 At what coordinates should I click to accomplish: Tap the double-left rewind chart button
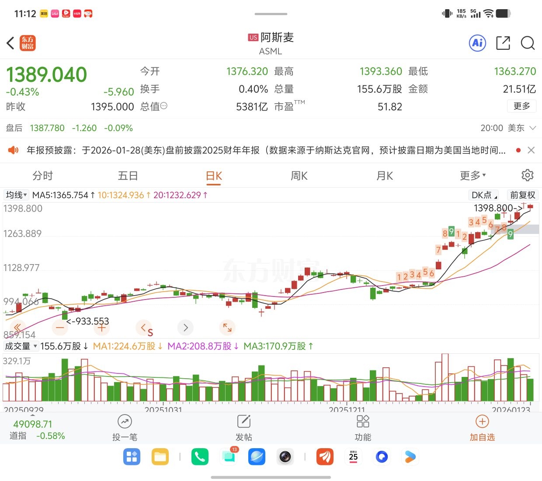click(x=17, y=328)
